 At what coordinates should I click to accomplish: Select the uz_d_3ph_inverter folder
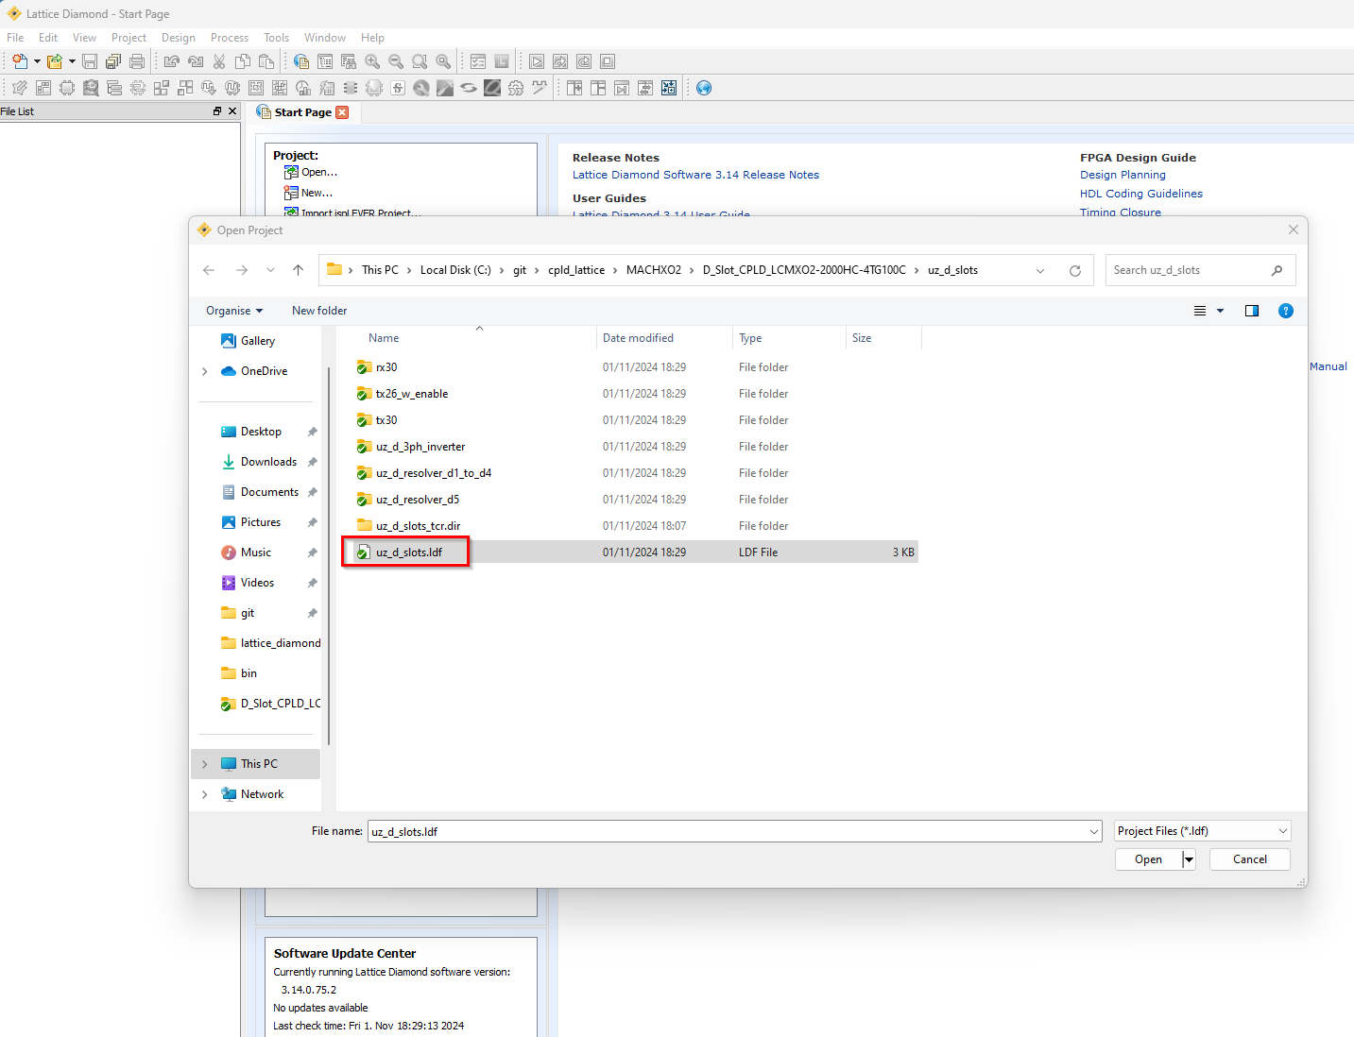tap(420, 447)
